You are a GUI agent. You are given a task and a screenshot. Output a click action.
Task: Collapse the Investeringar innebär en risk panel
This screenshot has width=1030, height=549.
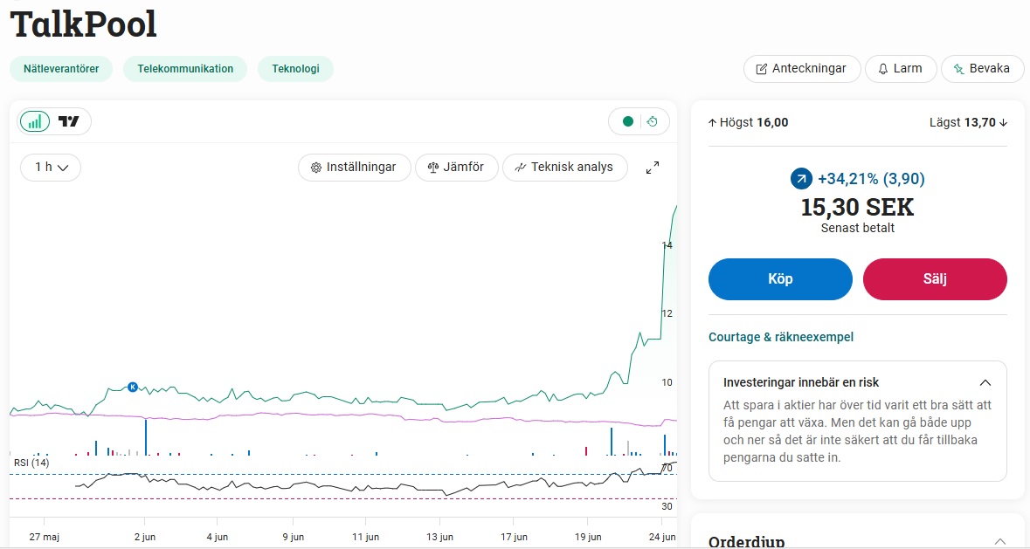tap(985, 382)
